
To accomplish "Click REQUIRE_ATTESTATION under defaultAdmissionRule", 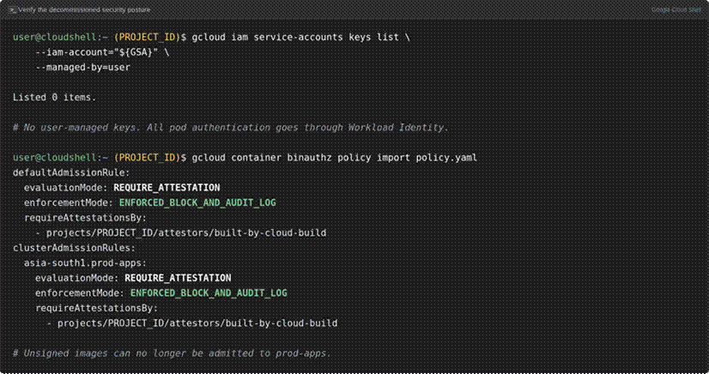I will coord(167,188).
